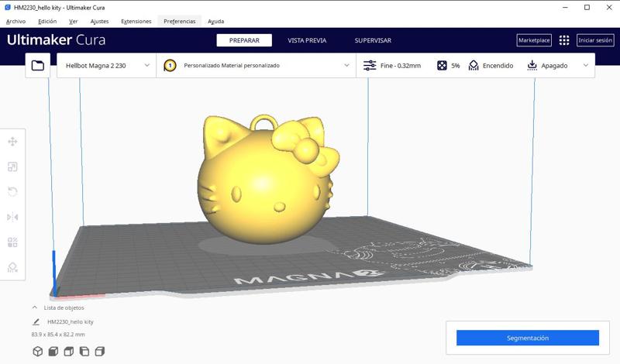This screenshot has height=364, width=620.
Task: Open the Marketplace button
Action: click(x=534, y=40)
